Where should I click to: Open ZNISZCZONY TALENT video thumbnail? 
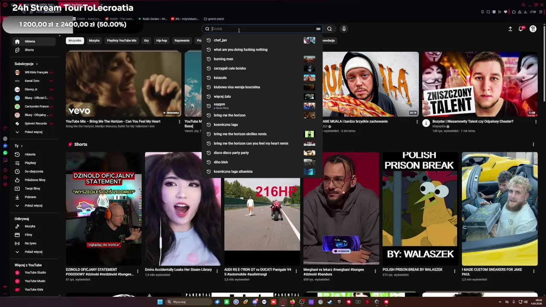point(480,84)
